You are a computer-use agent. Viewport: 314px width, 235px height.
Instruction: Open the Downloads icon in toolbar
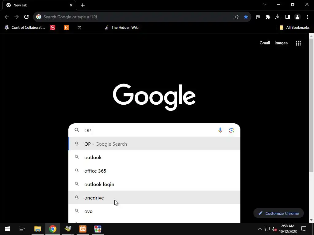(x=278, y=17)
